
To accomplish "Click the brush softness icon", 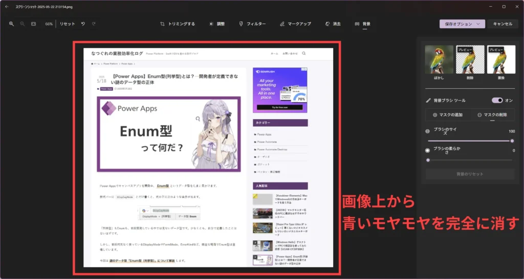I will (427, 151).
